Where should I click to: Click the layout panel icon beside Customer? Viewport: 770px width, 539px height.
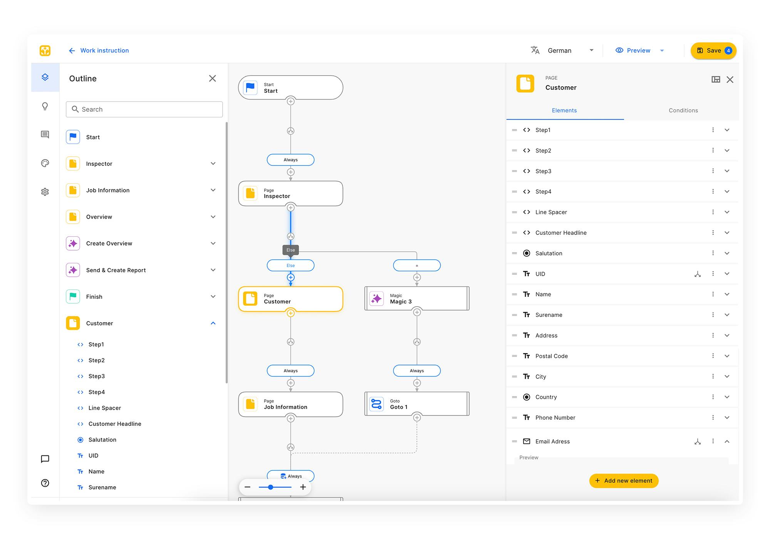coord(716,80)
